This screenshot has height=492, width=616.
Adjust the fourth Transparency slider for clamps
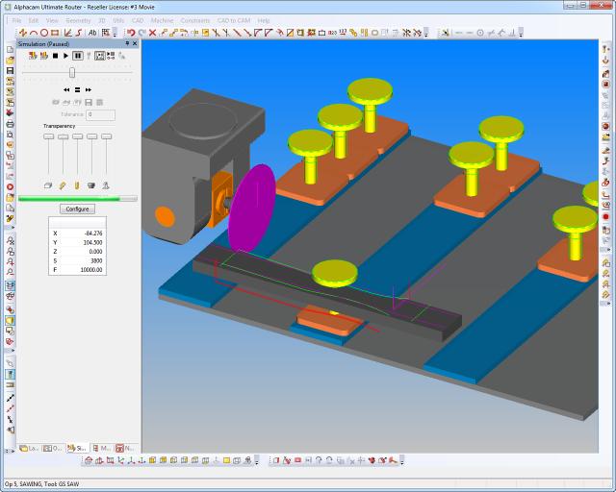(92, 136)
